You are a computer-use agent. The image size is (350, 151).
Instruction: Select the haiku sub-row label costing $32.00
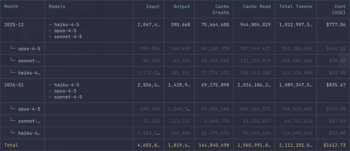click(29, 133)
